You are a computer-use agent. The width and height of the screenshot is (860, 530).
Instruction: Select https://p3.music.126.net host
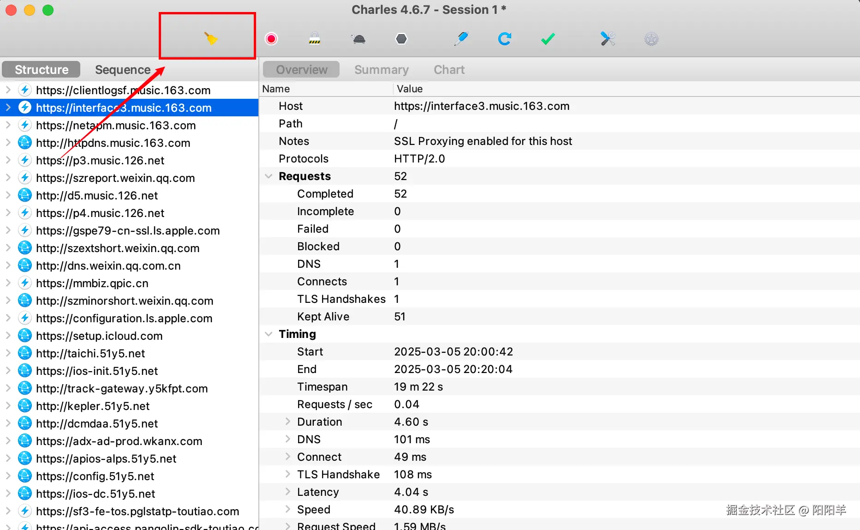[x=100, y=160]
